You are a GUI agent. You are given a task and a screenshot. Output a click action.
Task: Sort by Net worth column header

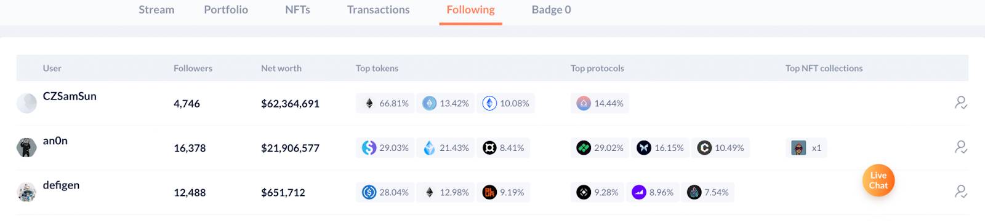(x=281, y=68)
